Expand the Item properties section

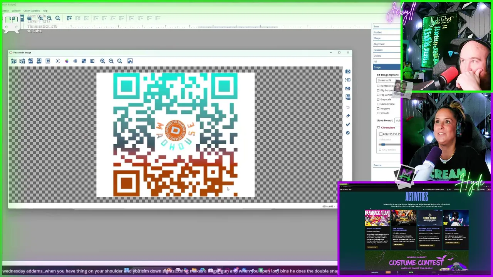[386, 27]
